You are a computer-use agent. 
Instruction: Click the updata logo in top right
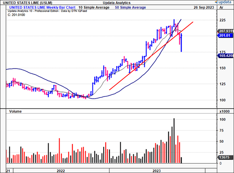tap(224, 2)
